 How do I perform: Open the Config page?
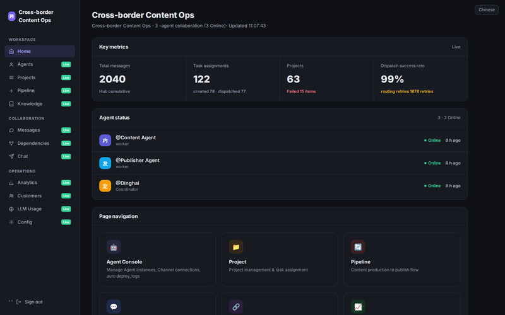pos(40,222)
